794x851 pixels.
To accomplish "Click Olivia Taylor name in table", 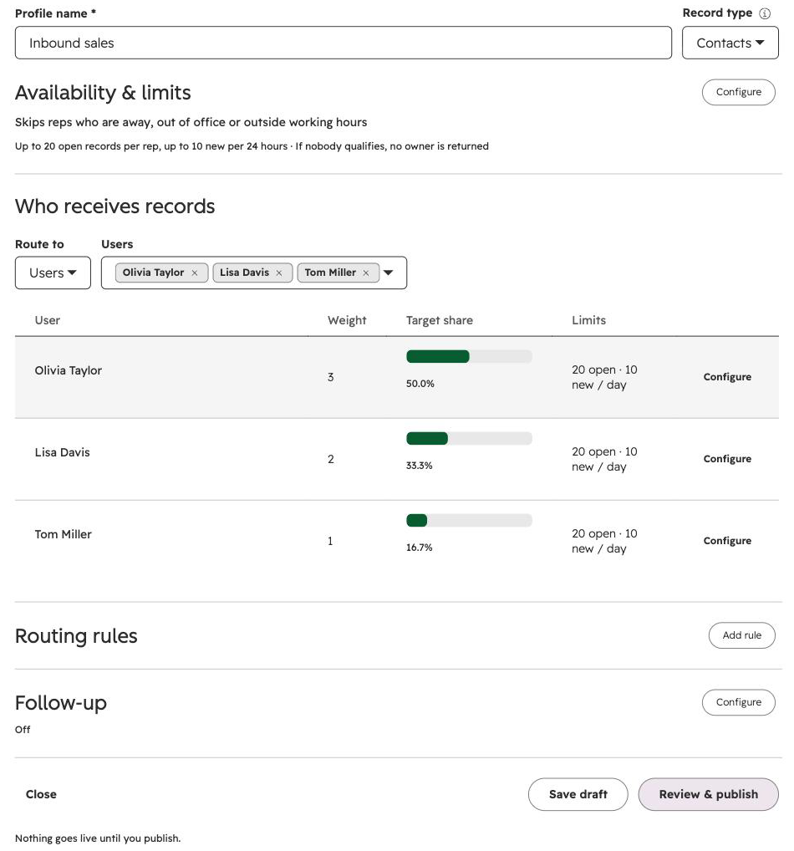I will pos(69,370).
